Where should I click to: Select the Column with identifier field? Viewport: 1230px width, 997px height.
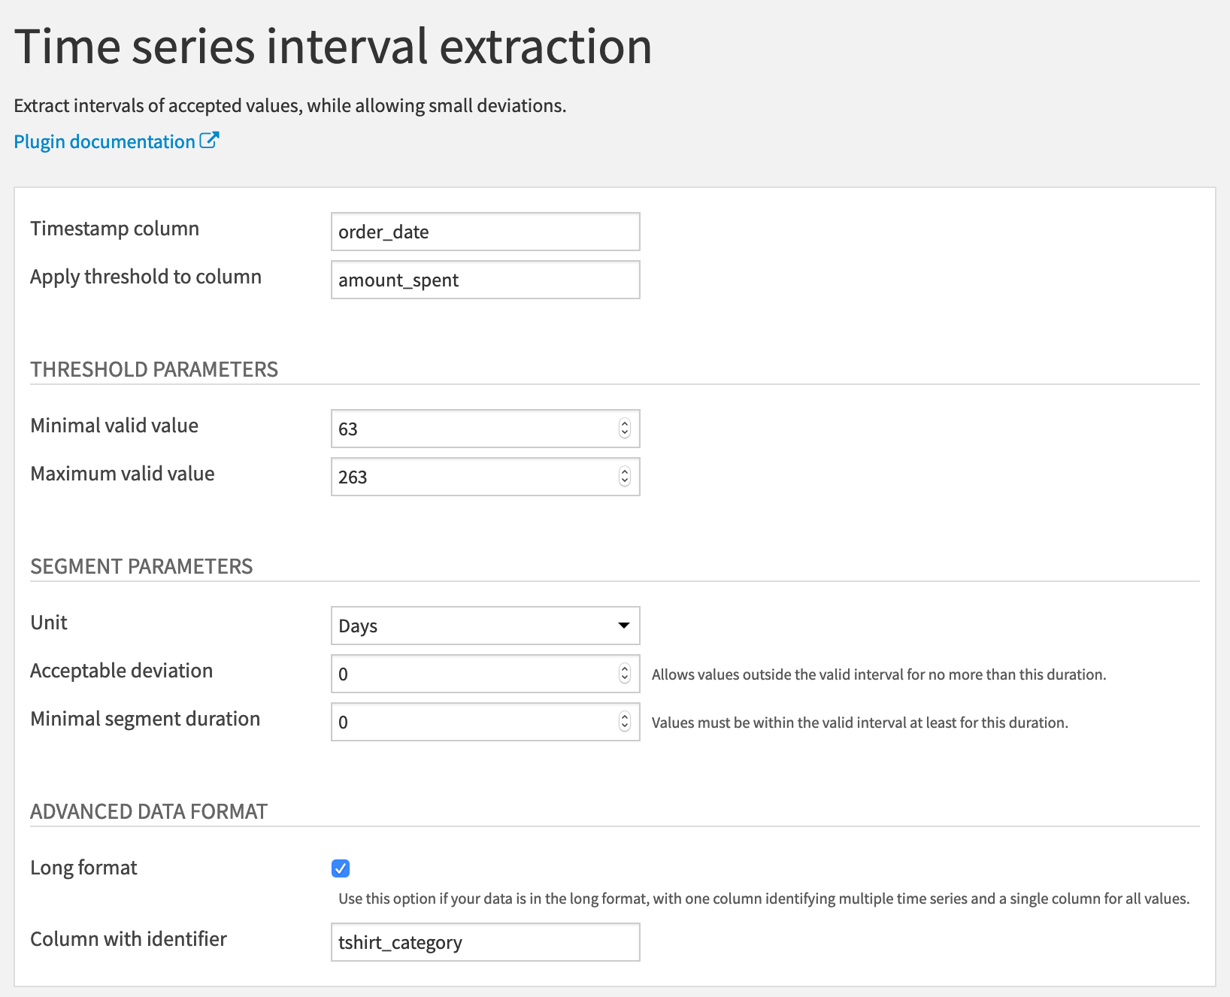[x=485, y=942]
